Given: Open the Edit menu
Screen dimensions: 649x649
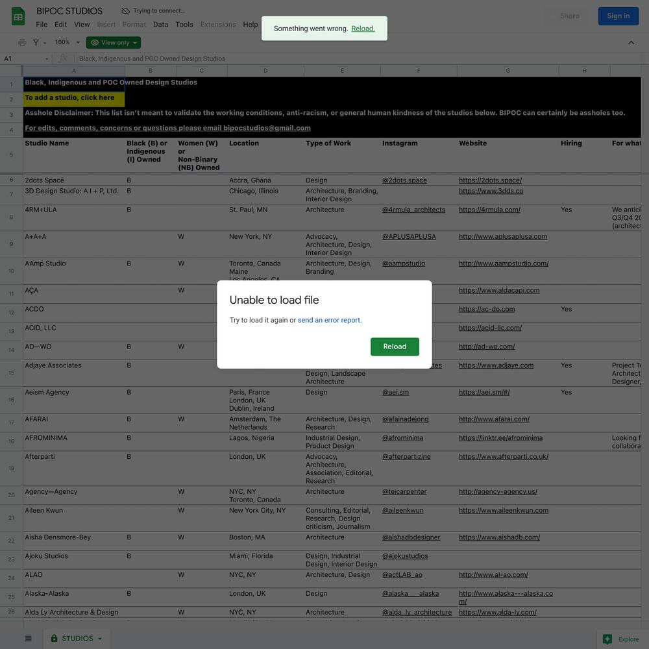Looking at the screenshot, I should coord(60,25).
